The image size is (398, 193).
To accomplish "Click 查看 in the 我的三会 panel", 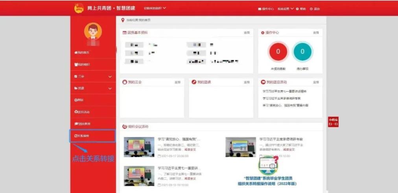I will 177,82.
